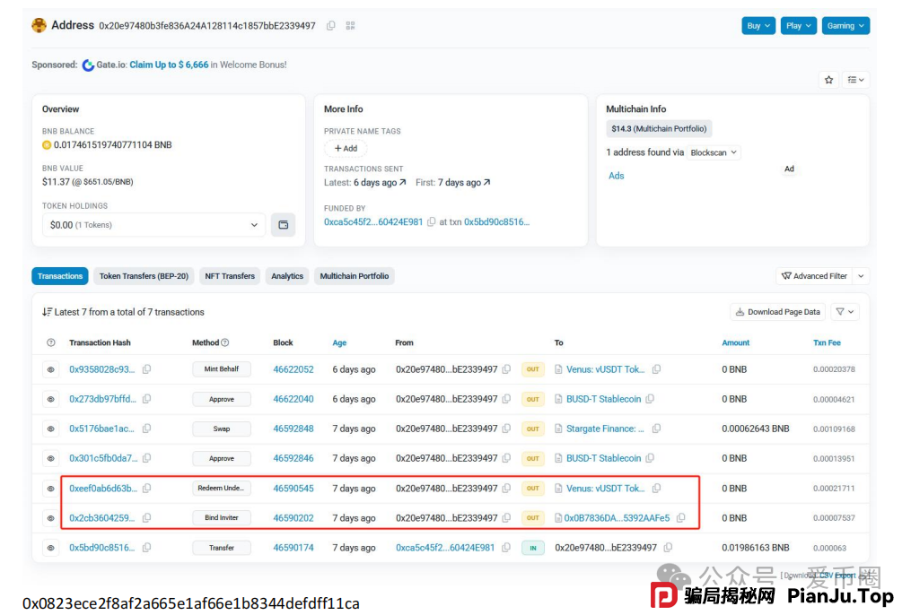The width and height of the screenshot is (911, 615).
Task: Expand the Blockscan dropdown in Multichain Info
Action: [714, 152]
